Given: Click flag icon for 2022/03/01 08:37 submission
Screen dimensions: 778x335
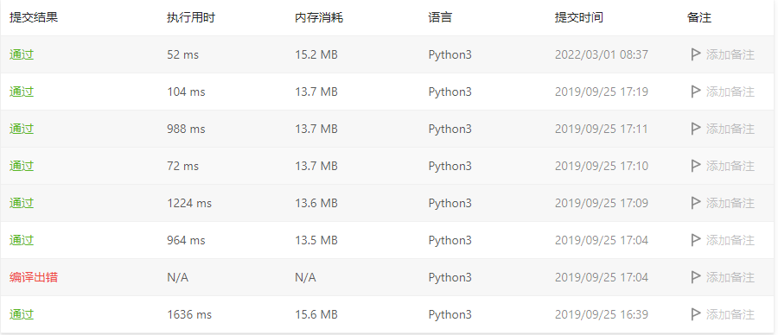Looking at the screenshot, I should 696,54.
